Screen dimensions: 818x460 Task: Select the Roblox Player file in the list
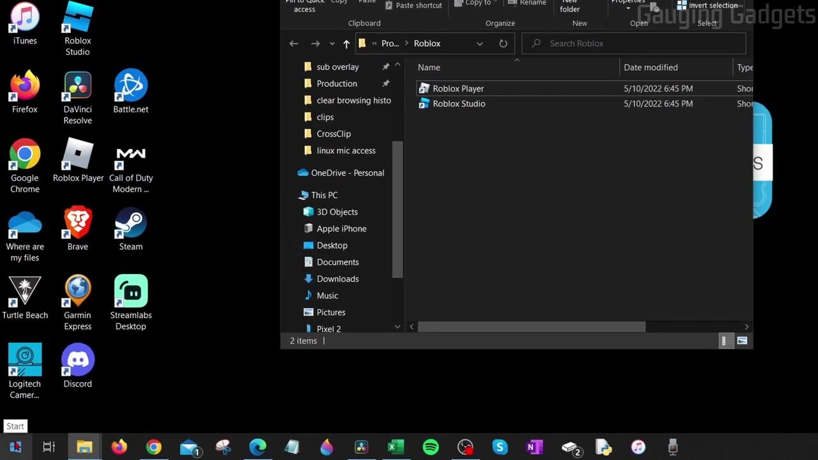point(458,89)
